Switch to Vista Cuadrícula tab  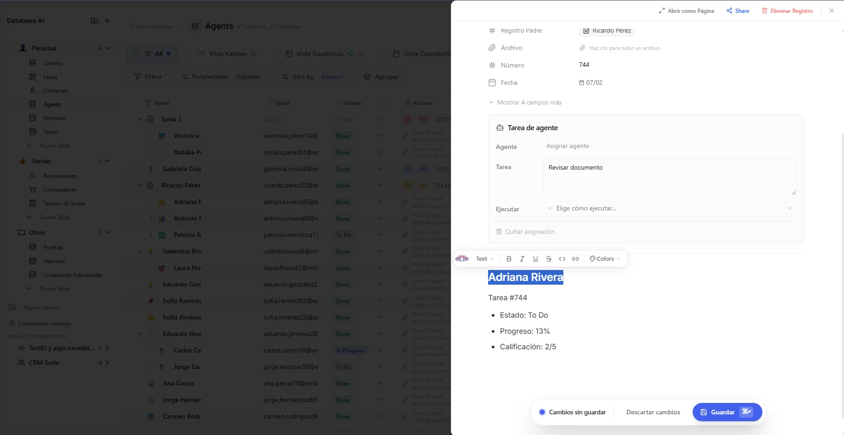click(320, 54)
